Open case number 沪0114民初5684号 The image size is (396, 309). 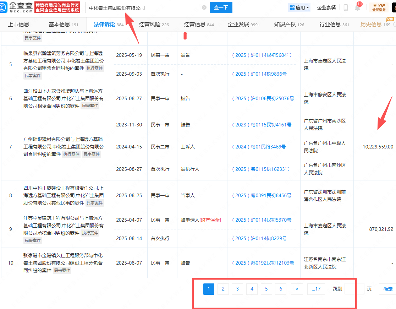(262, 55)
